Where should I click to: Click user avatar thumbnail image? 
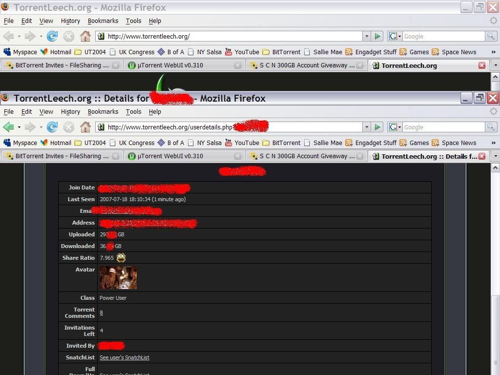[118, 277]
